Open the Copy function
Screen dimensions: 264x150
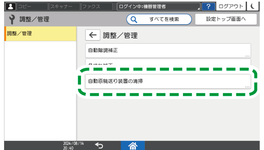click(32, 6)
